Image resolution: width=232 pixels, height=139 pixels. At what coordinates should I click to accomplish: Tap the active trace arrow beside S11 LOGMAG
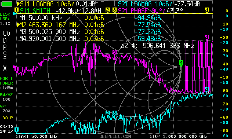point(18,4)
